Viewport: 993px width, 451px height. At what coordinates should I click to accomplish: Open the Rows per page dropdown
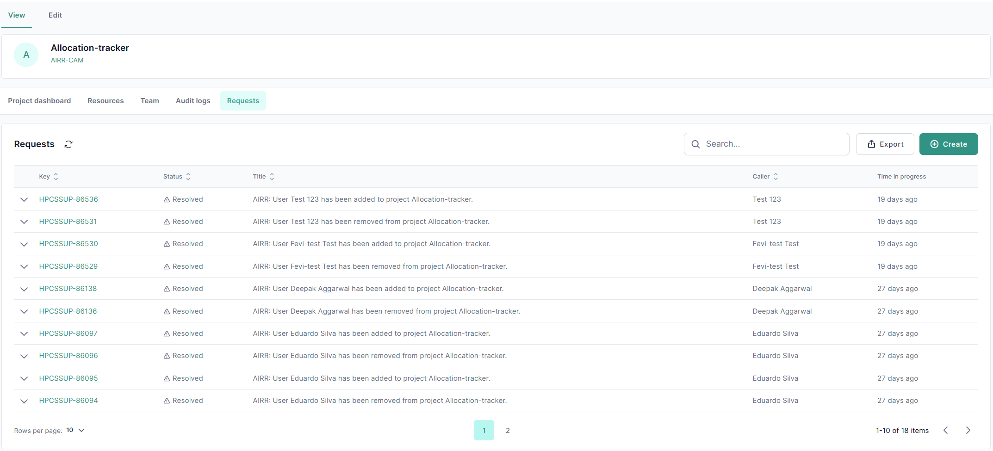(75, 430)
